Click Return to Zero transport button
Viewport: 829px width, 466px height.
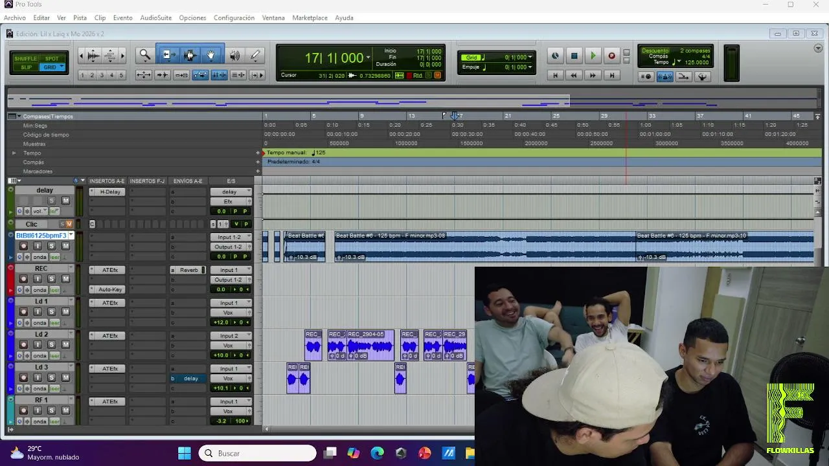[555, 75]
